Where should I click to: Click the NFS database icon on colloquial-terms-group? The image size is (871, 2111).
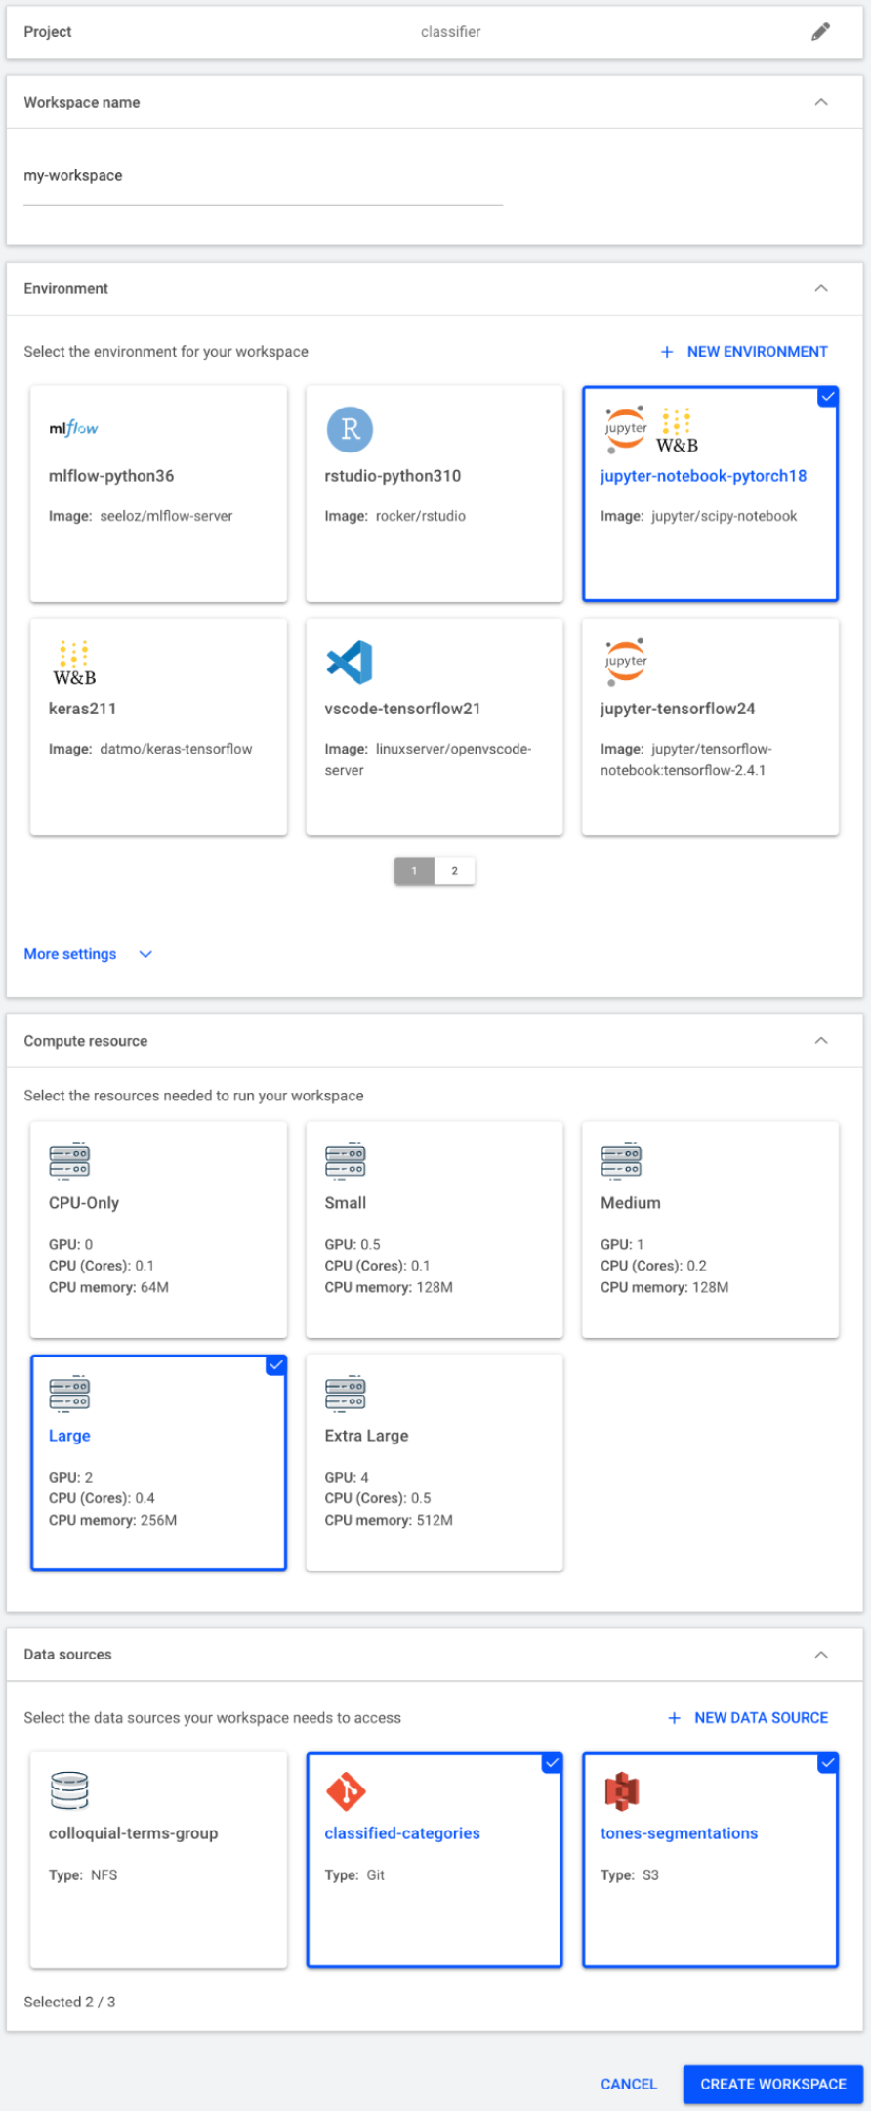point(69,1790)
